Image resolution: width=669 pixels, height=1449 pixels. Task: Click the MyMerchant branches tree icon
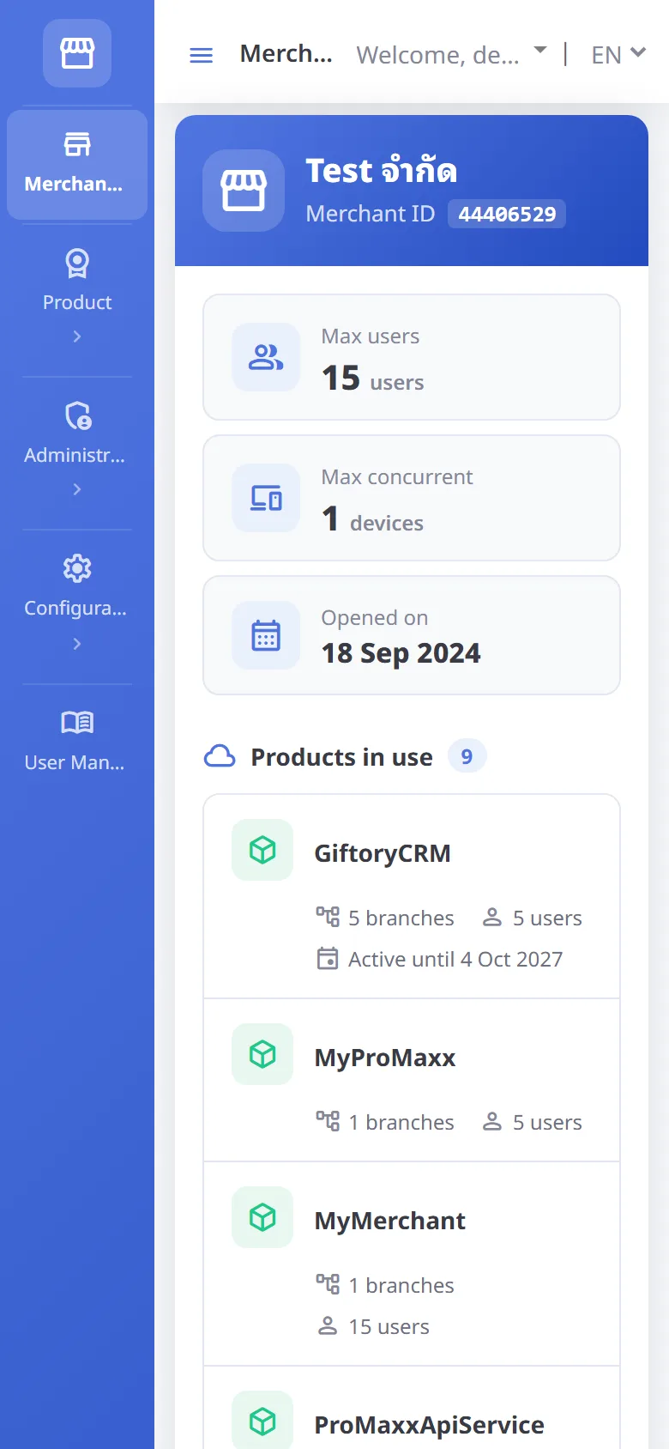click(328, 1284)
